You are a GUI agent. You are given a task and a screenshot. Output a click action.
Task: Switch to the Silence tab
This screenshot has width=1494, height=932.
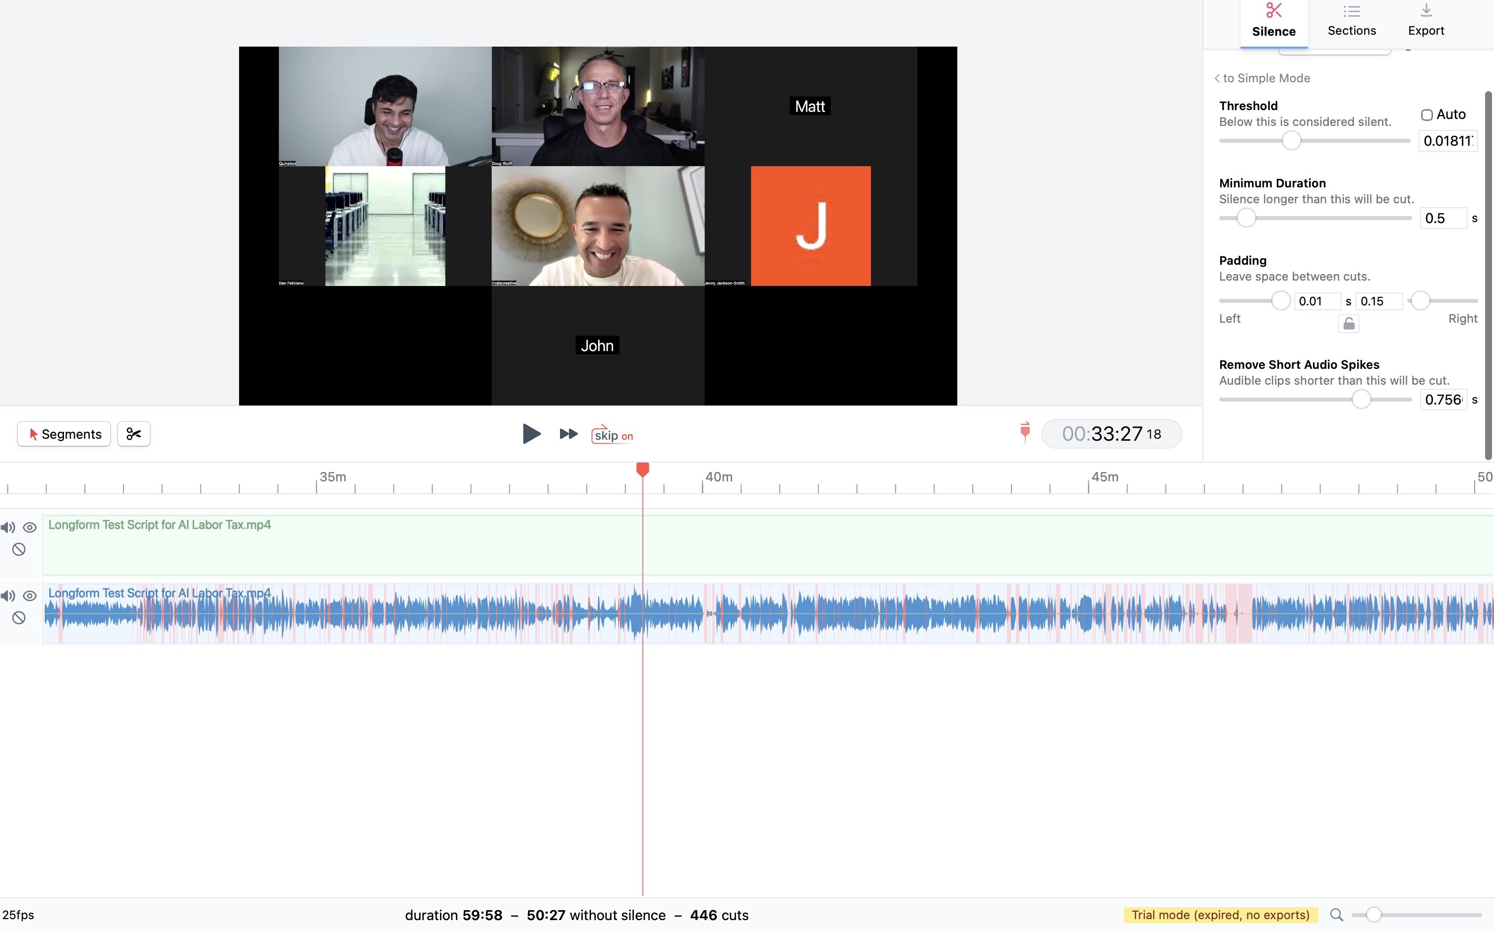coord(1273,23)
